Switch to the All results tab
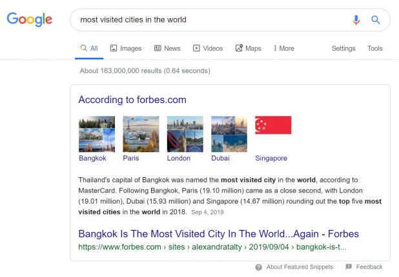Screen dimensions: 399x277 [89, 48]
